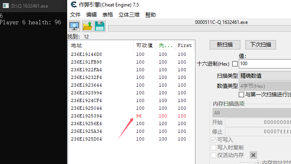Click the 开始 address input field
This screenshot has width=291, height=164.
point(258,122)
